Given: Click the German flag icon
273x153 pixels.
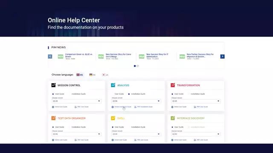Looking at the screenshot, I should (x=91, y=75).
